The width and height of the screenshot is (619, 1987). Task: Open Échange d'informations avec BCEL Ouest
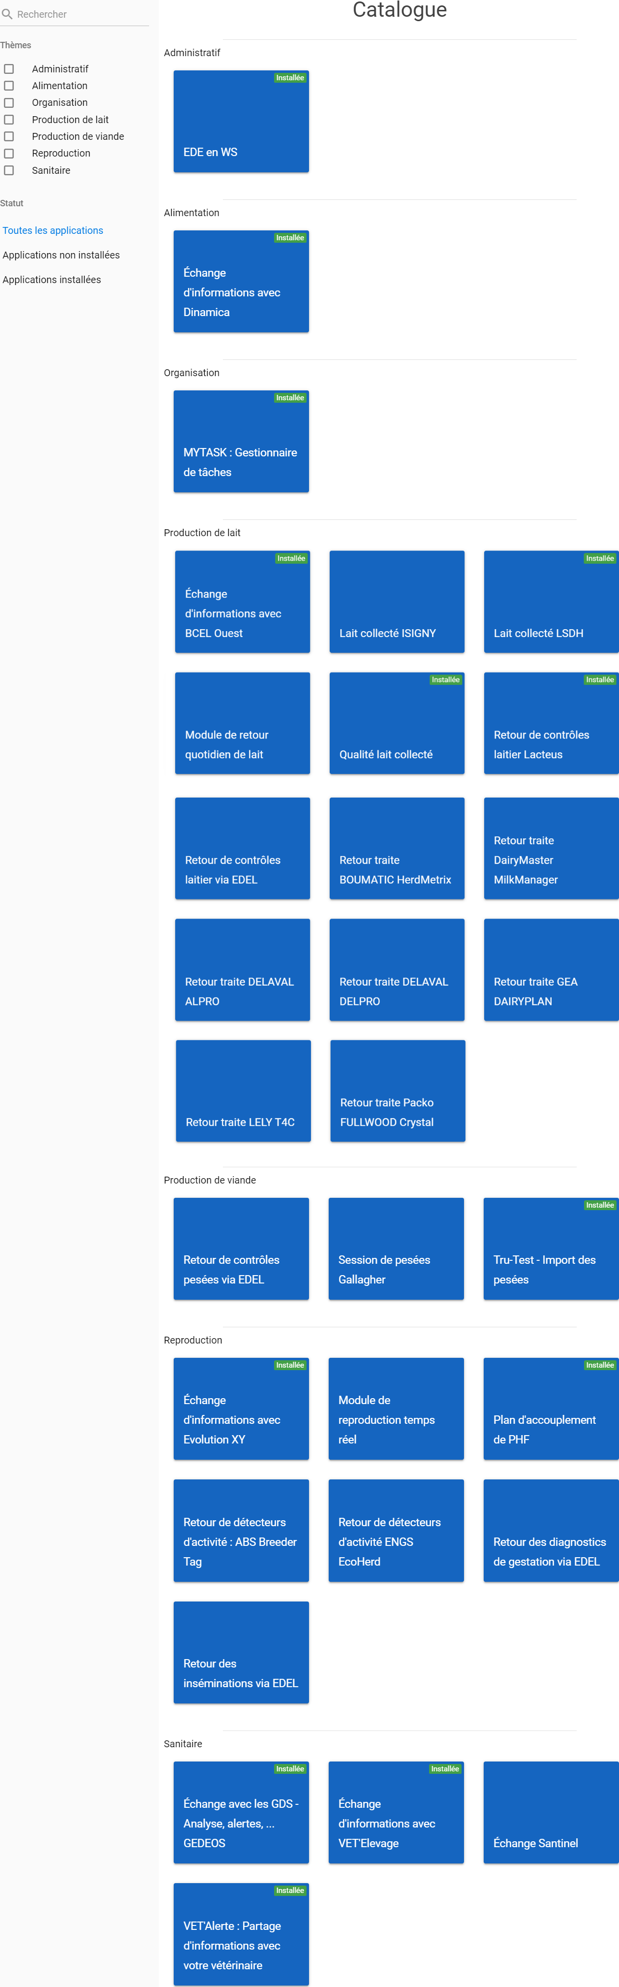pos(242,602)
